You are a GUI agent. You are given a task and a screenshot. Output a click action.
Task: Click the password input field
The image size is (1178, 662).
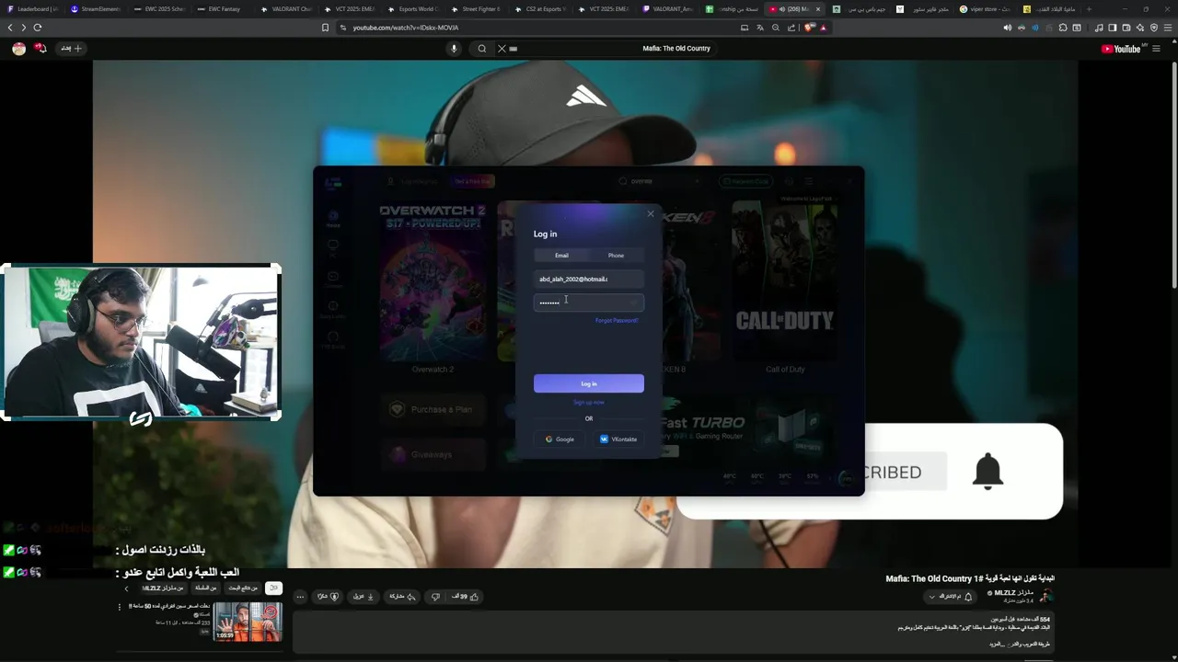pyautogui.click(x=589, y=302)
